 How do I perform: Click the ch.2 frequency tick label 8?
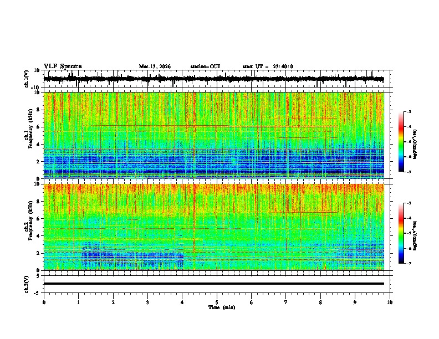pos(38,202)
